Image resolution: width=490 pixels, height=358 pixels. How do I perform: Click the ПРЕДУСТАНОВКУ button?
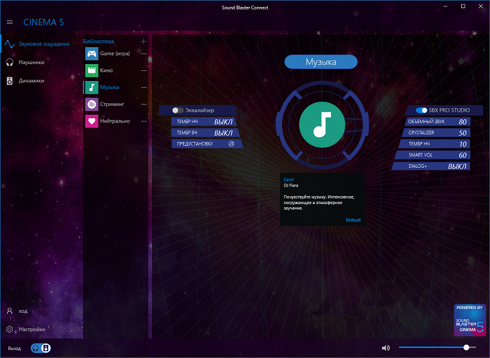pyautogui.click(x=207, y=144)
